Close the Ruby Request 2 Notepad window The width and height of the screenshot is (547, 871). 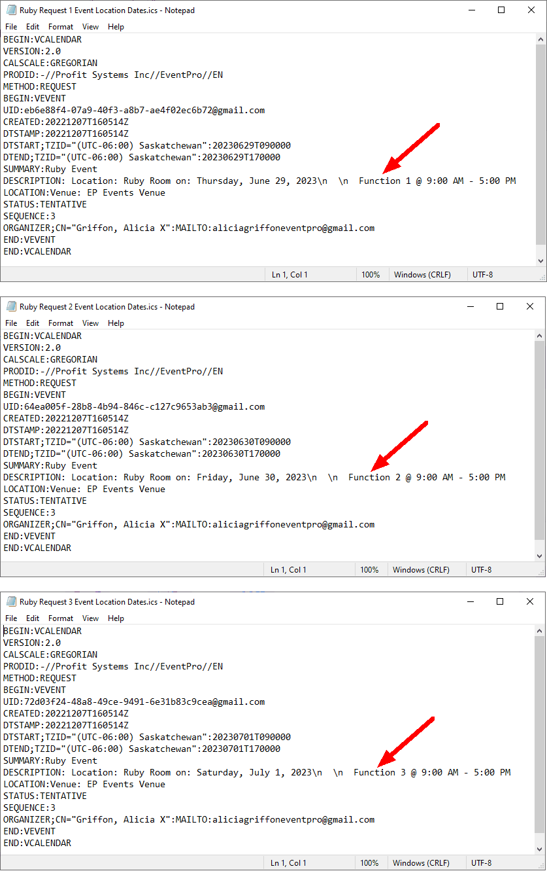tap(530, 307)
